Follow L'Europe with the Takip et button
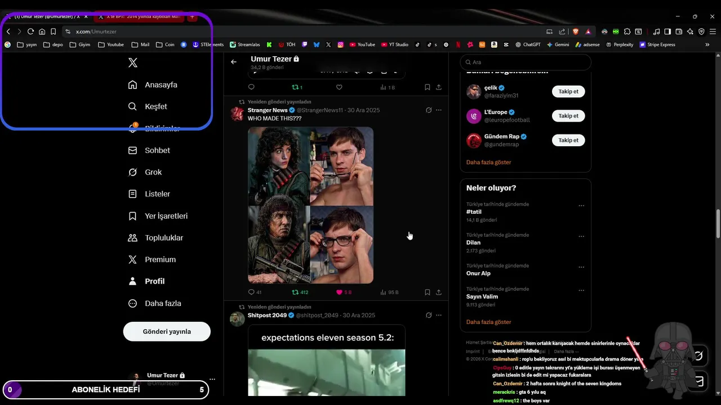Screen dimensions: 721x405 click(568, 116)
